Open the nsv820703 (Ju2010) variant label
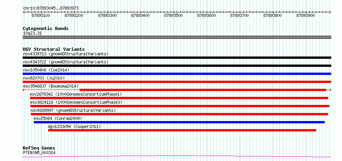The height and width of the screenshot is (161, 342). pyautogui.click(x=44, y=78)
